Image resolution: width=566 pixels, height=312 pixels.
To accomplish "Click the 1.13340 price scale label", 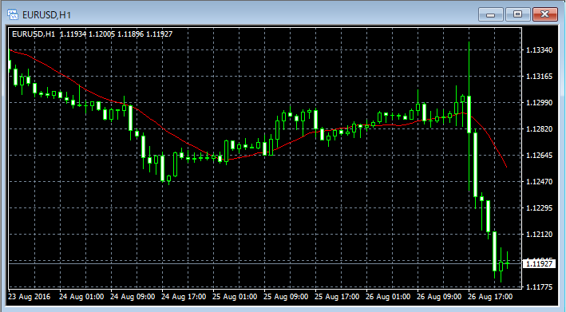I will tap(540, 49).
